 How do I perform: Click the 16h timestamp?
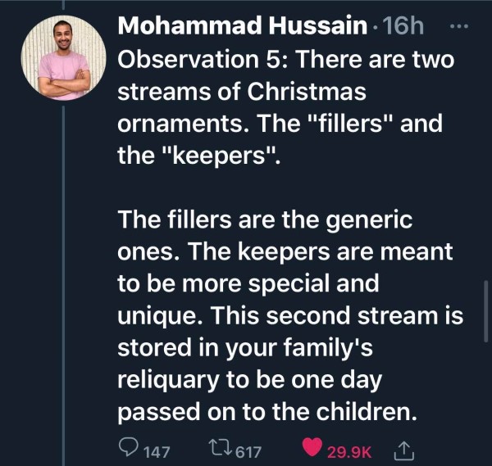point(403,26)
